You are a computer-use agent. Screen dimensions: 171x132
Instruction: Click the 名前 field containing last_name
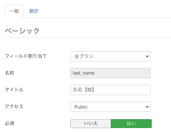(x=110, y=73)
